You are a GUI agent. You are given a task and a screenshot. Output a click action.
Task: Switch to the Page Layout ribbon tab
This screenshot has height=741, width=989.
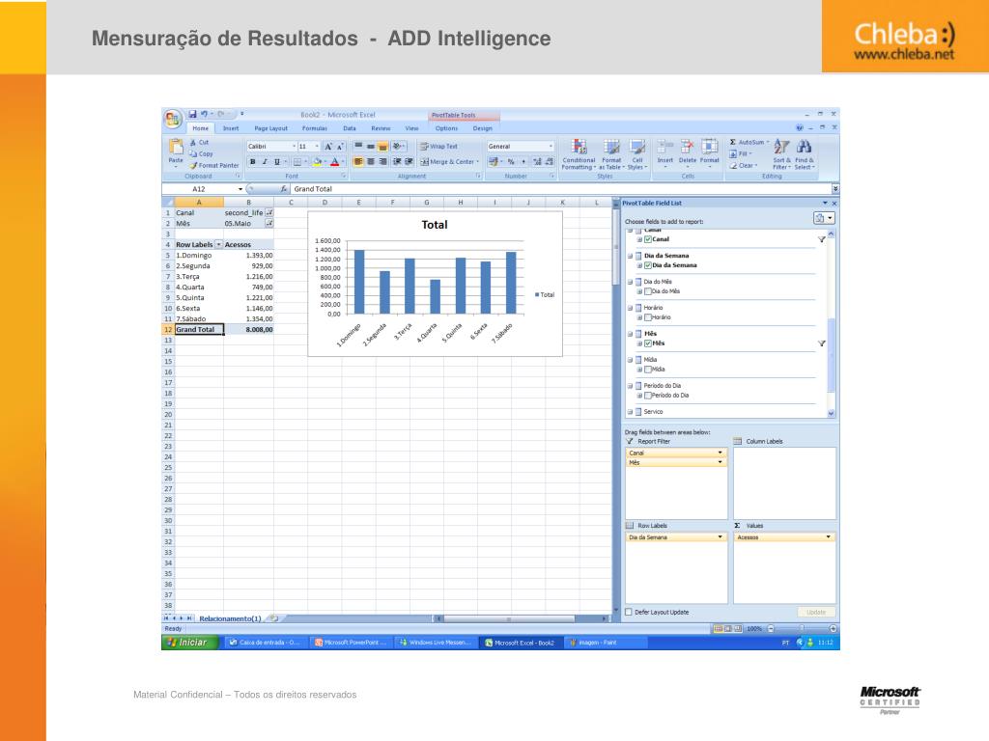[x=270, y=128]
